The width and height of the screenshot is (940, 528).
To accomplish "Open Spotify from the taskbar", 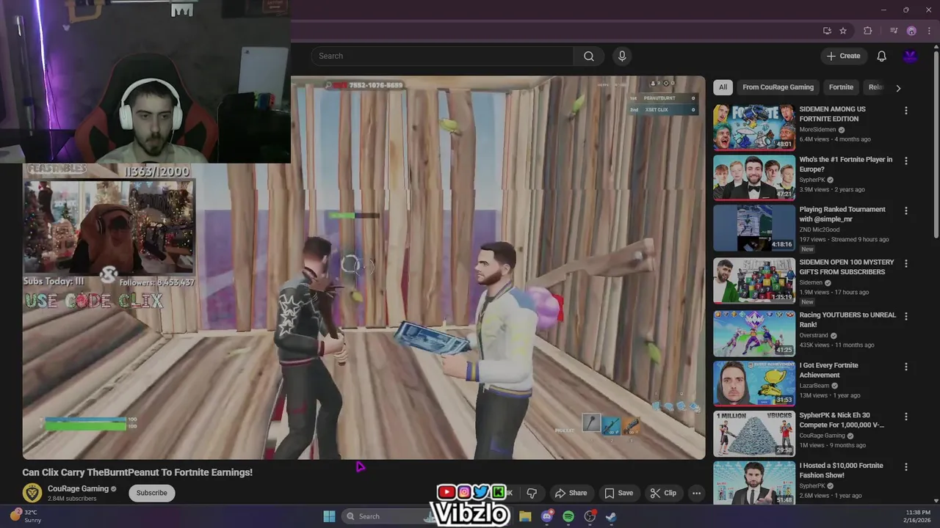I will [x=568, y=516].
